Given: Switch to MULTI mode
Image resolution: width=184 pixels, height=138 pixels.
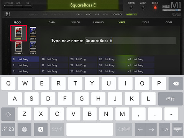Looking at the screenshot, I should click(x=143, y=8).
